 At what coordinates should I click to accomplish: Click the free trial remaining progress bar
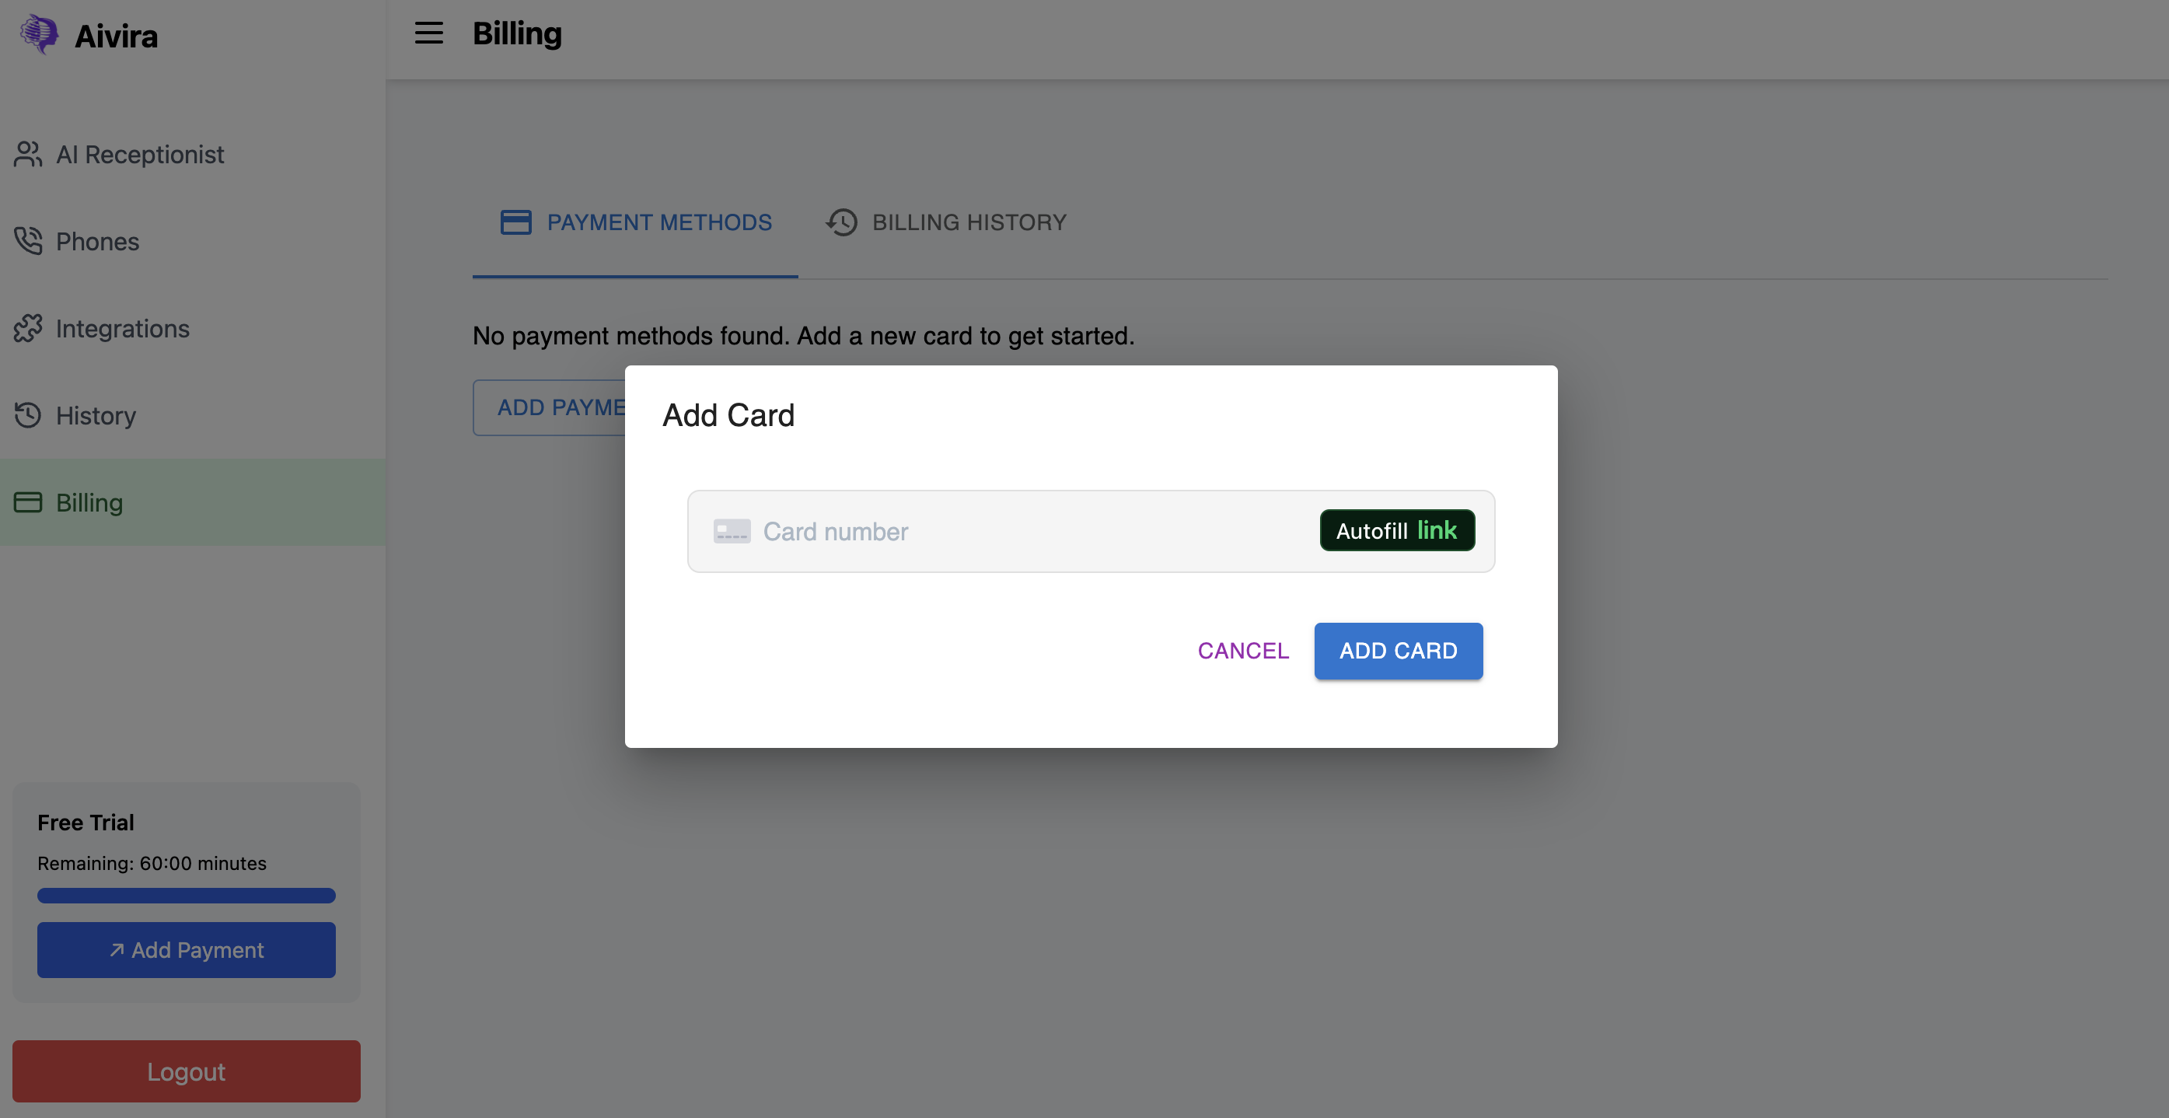186,896
